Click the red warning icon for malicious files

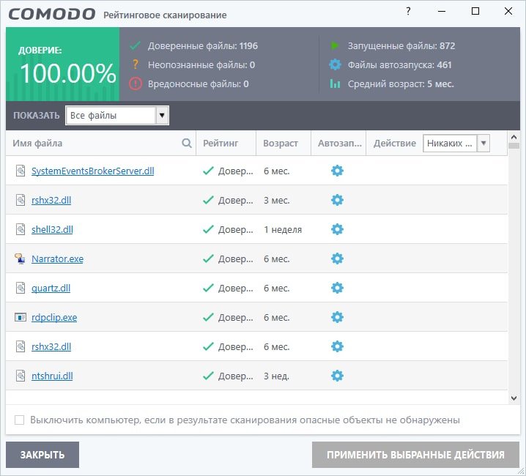click(x=136, y=83)
